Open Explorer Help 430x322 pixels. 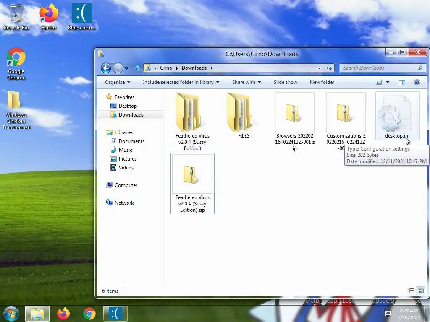click(x=417, y=82)
